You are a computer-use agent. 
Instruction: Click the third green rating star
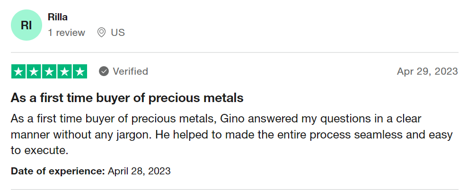click(x=49, y=71)
